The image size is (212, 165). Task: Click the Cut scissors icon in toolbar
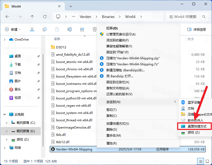tap(32, 29)
